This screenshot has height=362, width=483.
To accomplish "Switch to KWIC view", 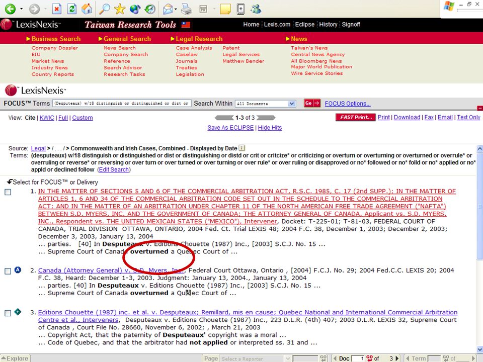I will click(x=47, y=118).
